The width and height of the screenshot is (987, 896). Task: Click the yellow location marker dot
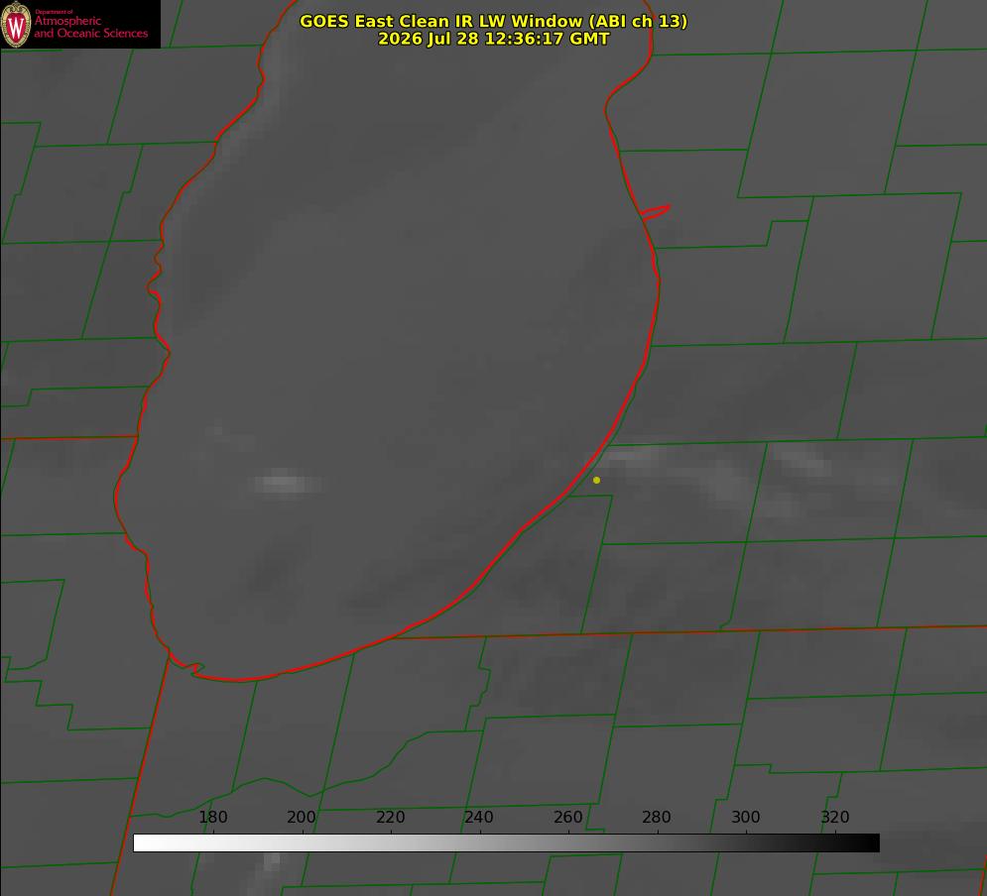pos(596,480)
